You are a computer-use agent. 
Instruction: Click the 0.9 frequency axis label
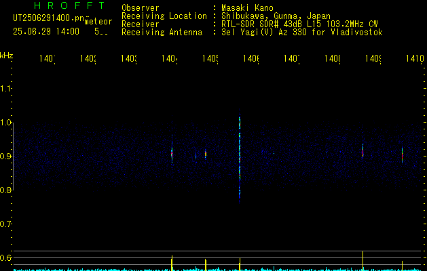(5, 156)
